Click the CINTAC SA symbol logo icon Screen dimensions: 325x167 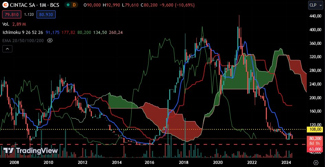(x=6, y=5)
